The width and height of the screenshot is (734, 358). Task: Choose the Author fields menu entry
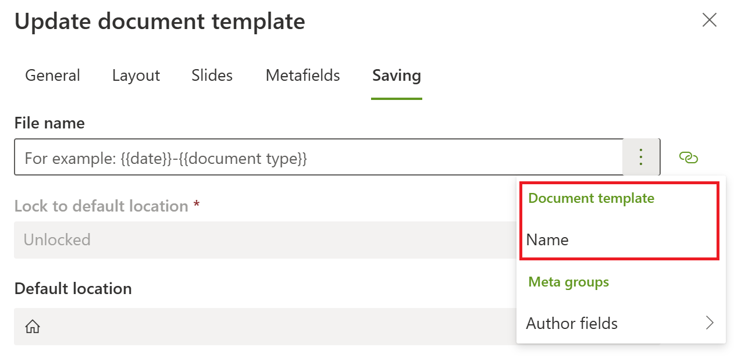pyautogui.click(x=572, y=323)
